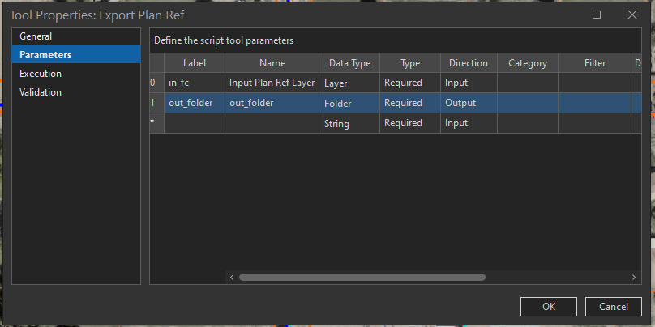
Task: Change Folder data type of out_folder
Action: (x=349, y=103)
